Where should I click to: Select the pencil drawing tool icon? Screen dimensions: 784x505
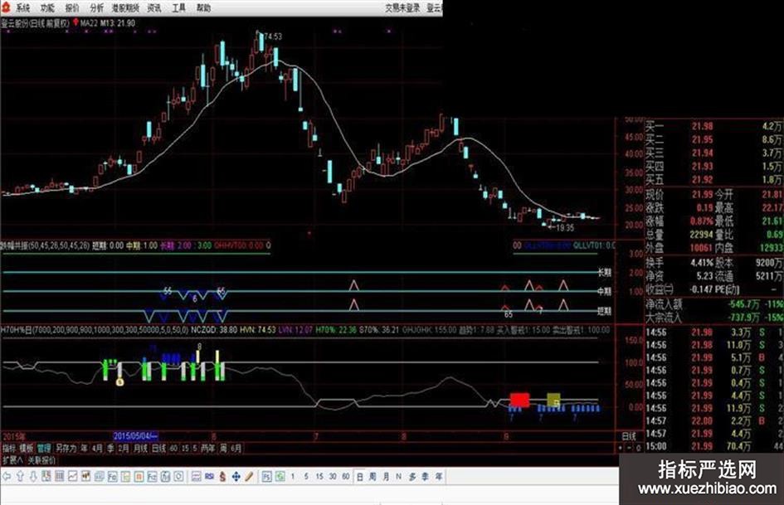pyautogui.click(x=249, y=477)
